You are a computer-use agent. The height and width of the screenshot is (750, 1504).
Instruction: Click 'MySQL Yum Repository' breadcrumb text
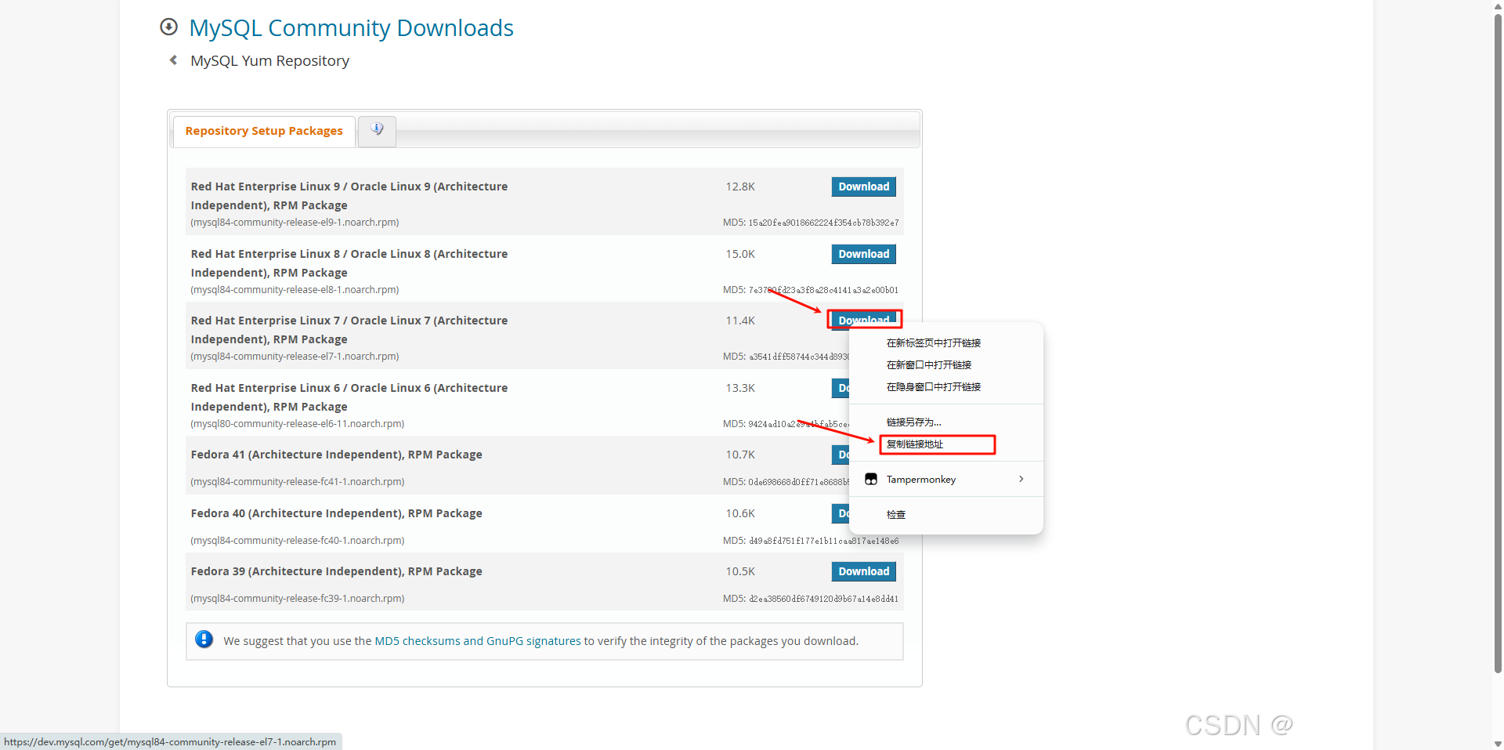[x=269, y=61]
